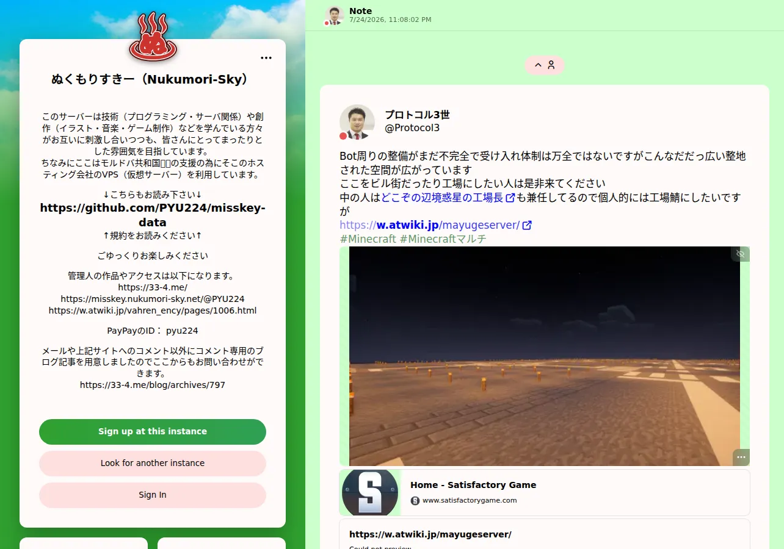Open the #Minecraftマルチ hashtag
The height and width of the screenshot is (549, 784).
(443, 239)
